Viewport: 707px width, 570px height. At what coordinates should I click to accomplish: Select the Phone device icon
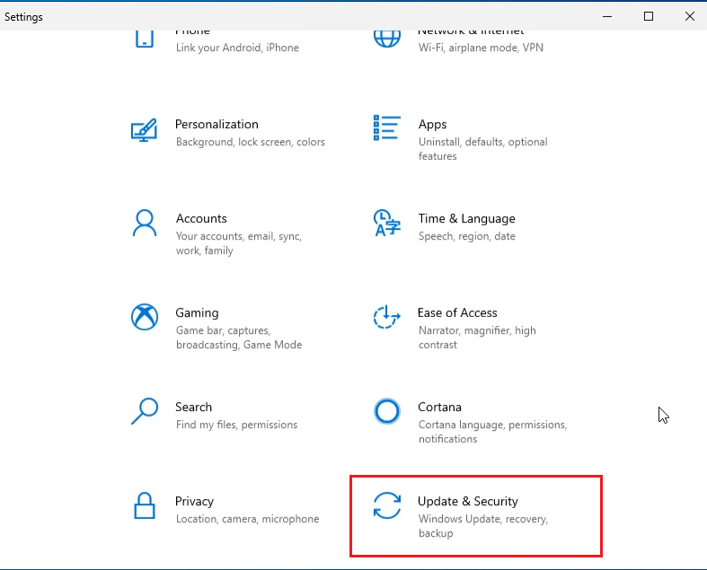[x=145, y=38]
